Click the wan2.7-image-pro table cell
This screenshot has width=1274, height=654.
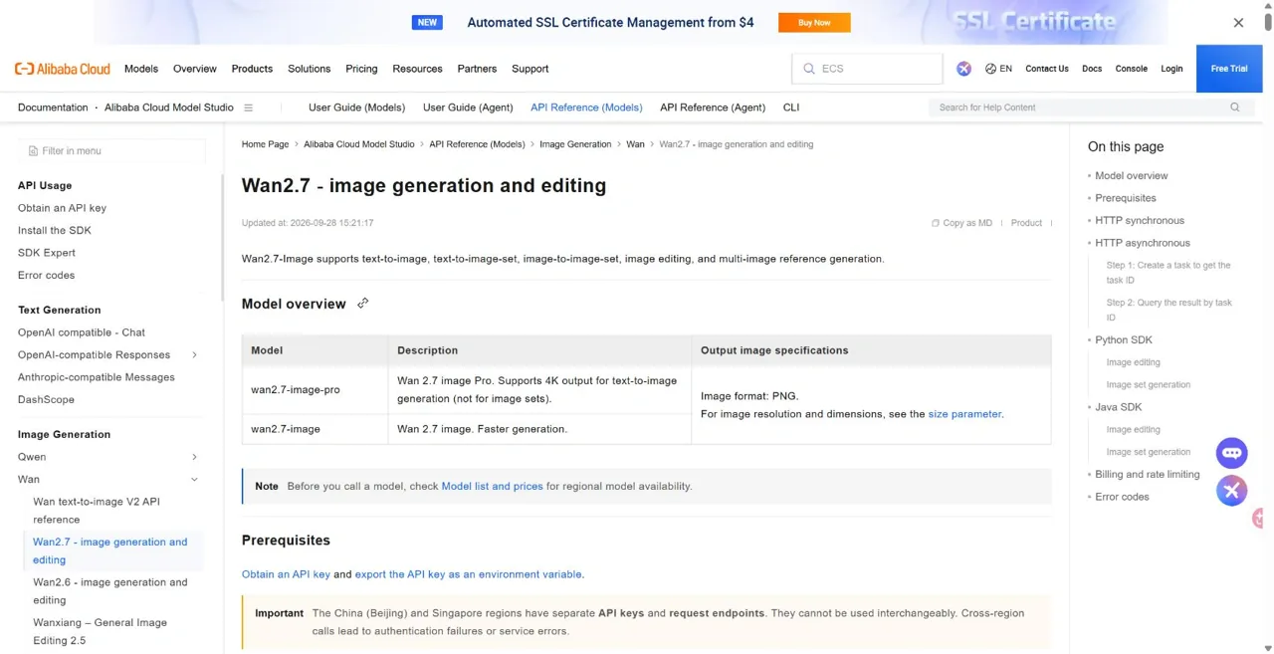tap(315, 389)
